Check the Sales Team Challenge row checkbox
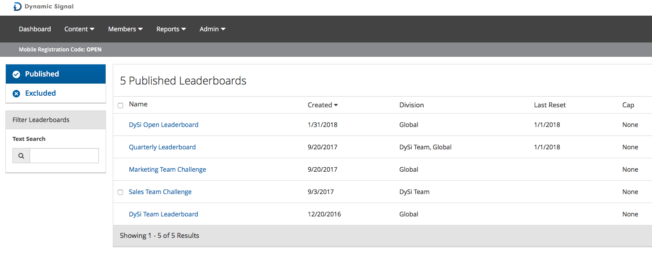 120,192
